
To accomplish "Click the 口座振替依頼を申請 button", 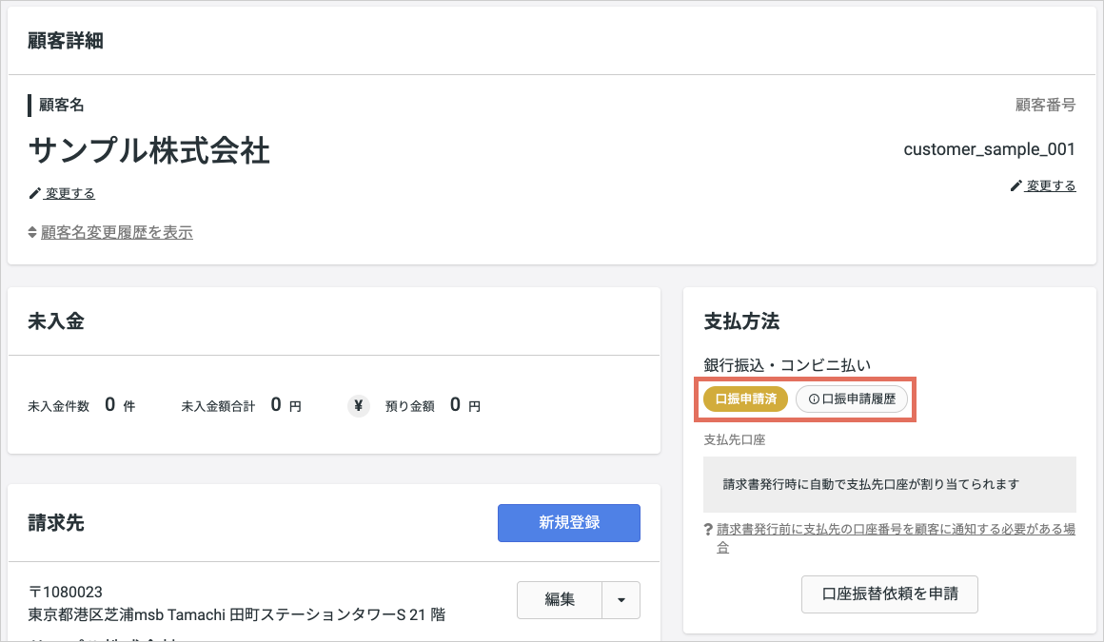I will coord(889,593).
